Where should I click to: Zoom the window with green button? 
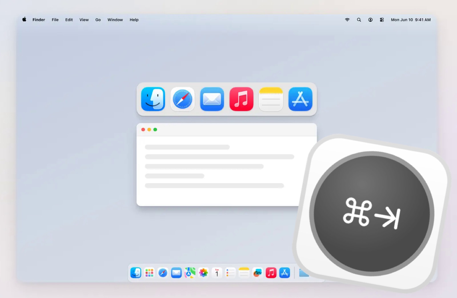155,130
